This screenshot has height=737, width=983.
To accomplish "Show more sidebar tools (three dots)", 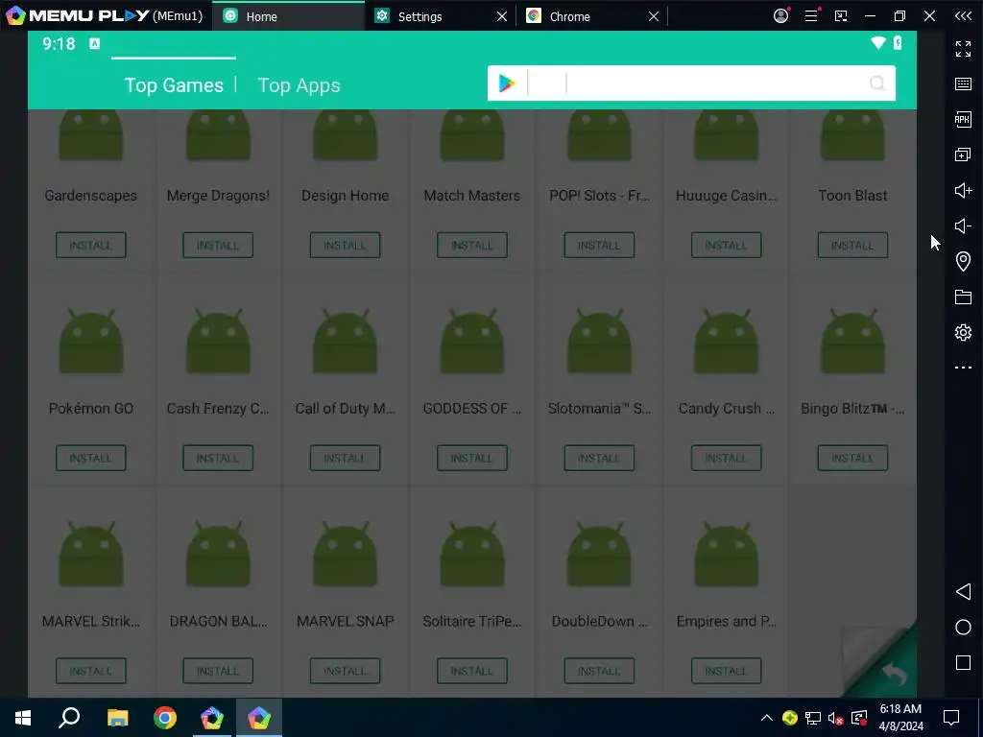I will coord(963,368).
